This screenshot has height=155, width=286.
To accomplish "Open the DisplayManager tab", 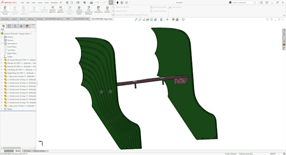I will coord(27,26).
